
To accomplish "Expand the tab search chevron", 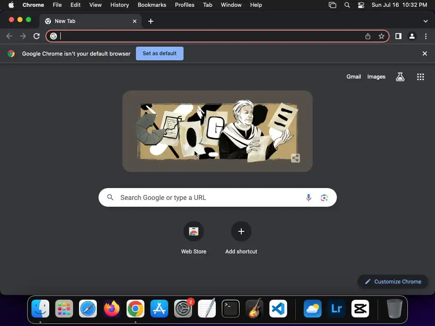I will [x=426, y=21].
